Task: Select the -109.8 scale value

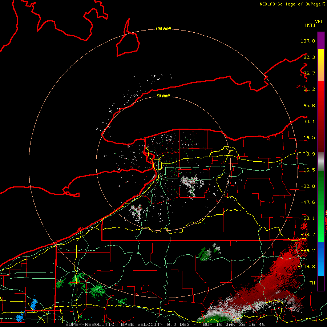Action: click(307, 267)
